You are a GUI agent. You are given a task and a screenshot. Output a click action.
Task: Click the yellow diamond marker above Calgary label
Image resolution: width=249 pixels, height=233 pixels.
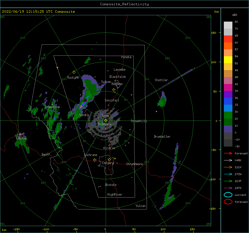click(109, 160)
